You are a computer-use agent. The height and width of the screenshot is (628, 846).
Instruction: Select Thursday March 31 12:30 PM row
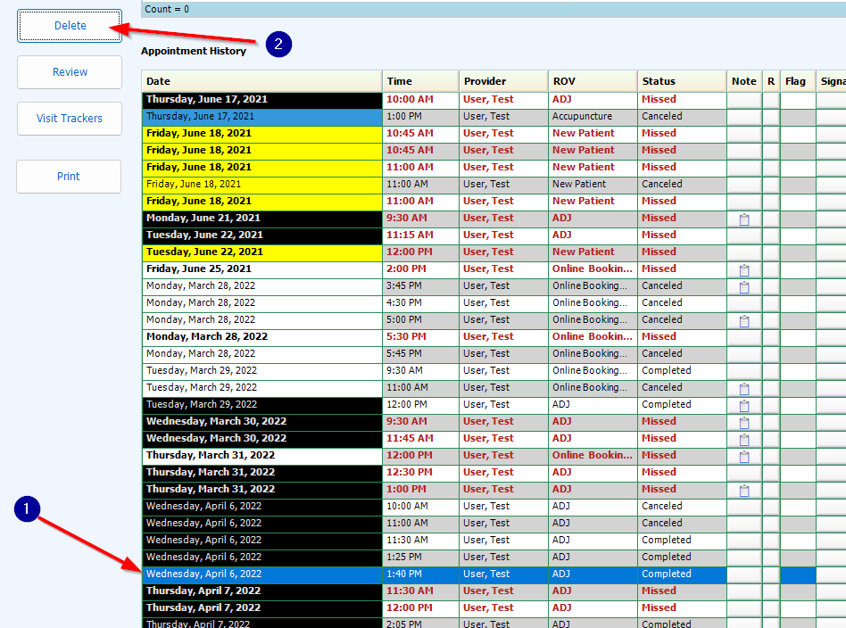(493, 472)
